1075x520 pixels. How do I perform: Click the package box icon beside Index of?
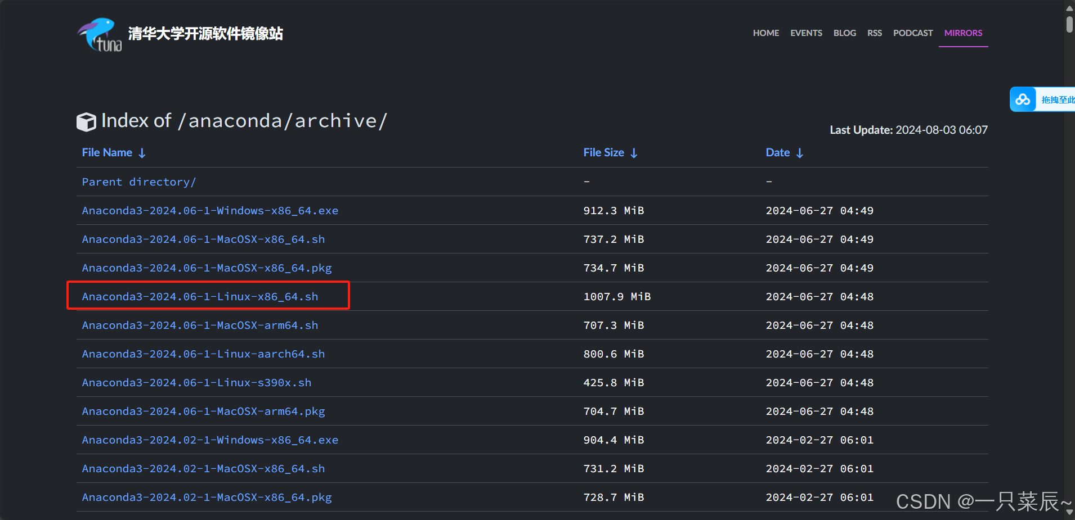pyautogui.click(x=86, y=121)
